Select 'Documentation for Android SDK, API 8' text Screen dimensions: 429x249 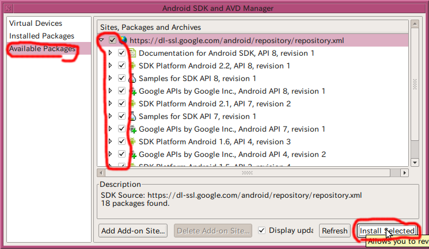coord(226,53)
